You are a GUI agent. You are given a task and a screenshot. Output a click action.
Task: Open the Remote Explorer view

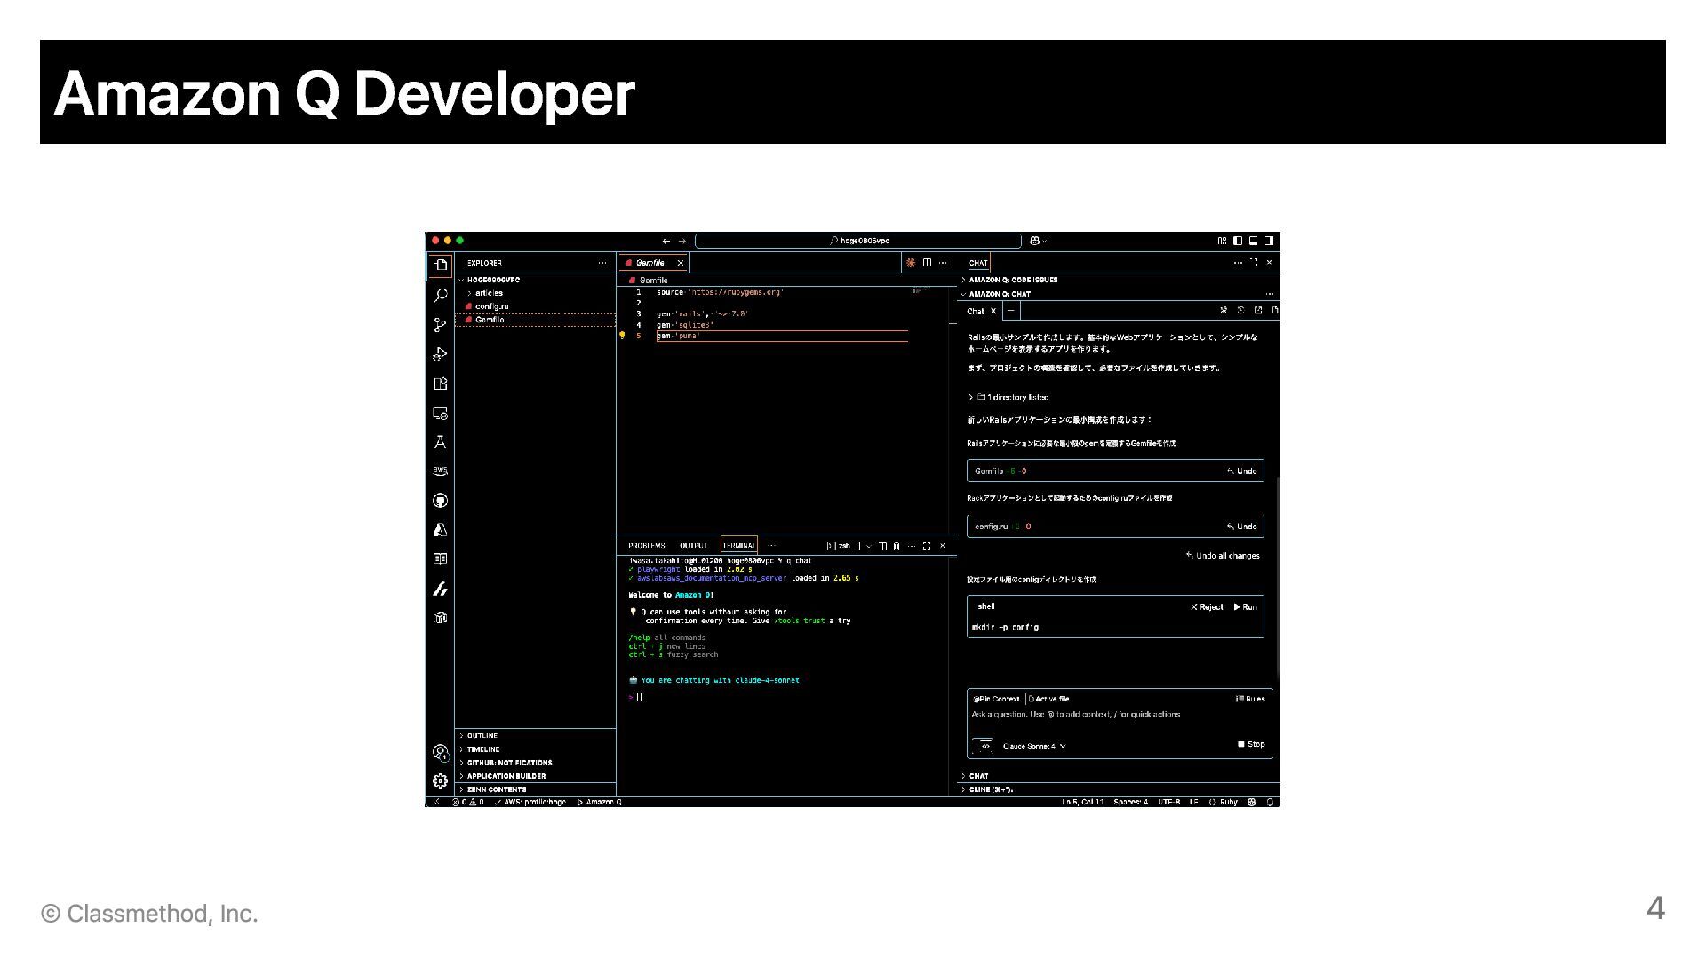click(440, 413)
